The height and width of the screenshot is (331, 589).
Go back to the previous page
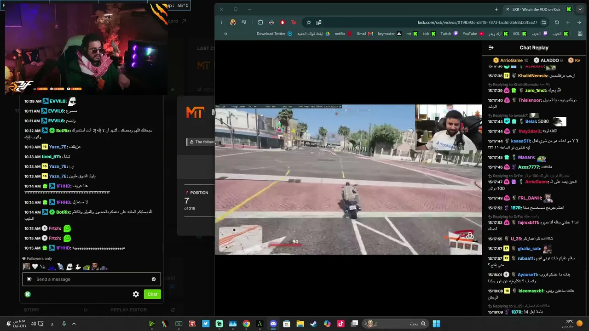click(x=579, y=22)
